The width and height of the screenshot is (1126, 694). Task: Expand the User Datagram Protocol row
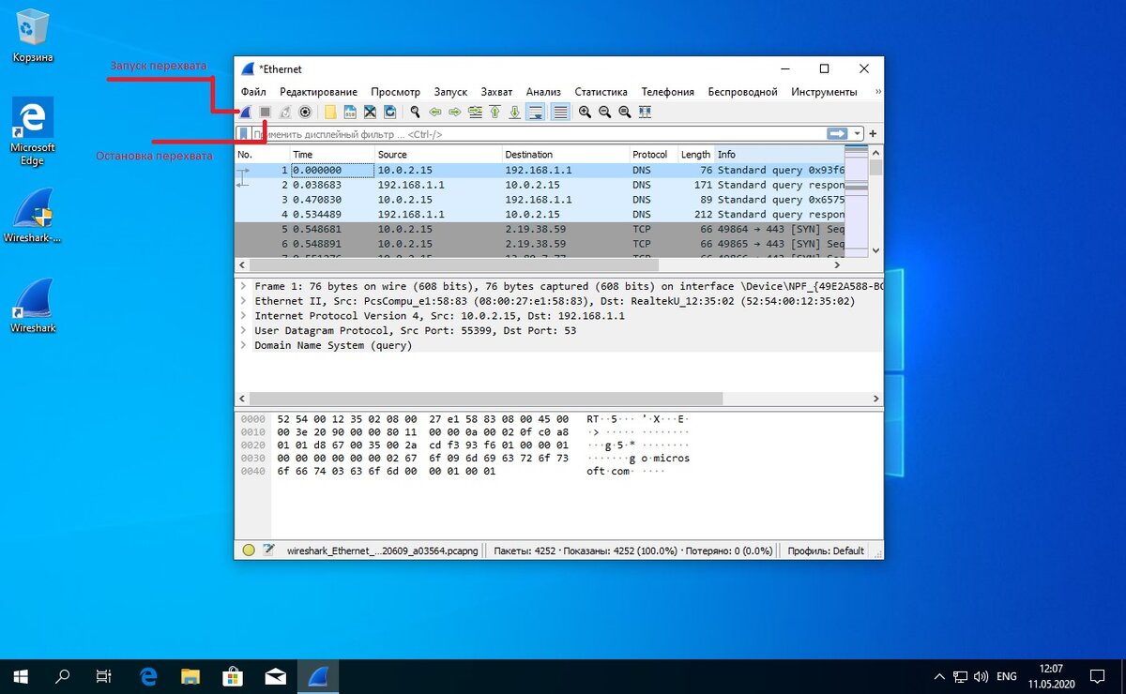tap(243, 330)
